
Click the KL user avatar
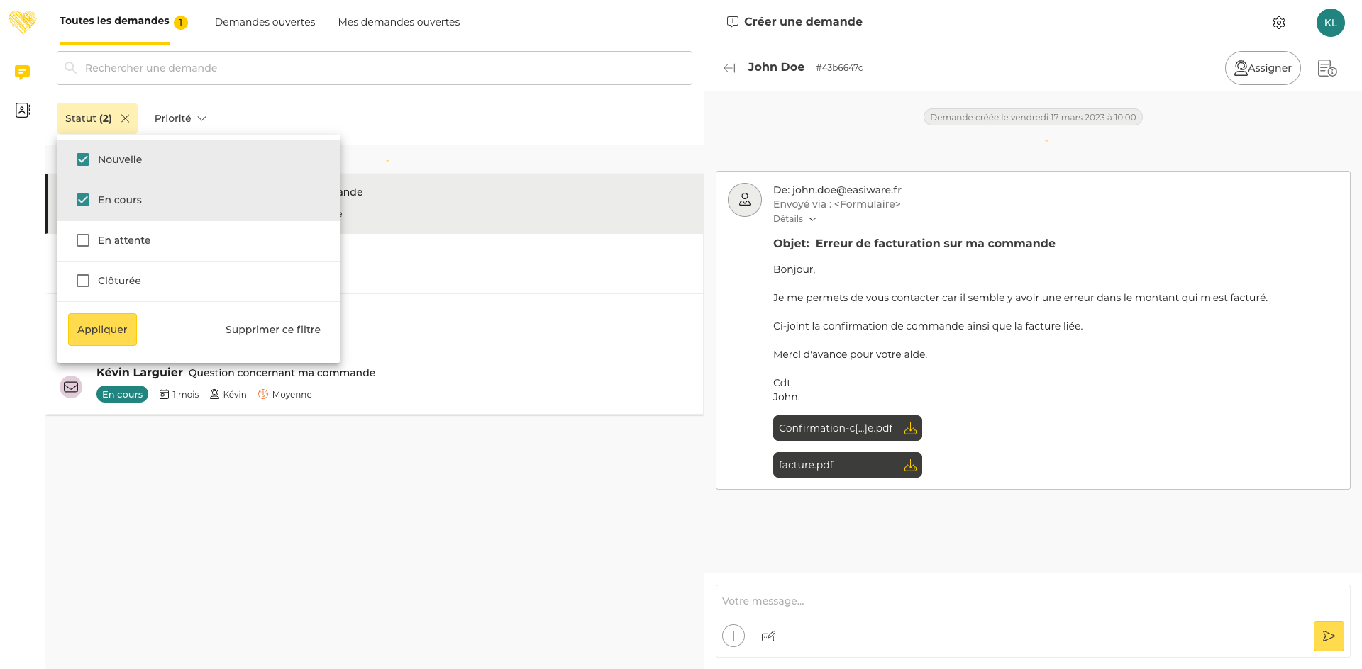tap(1330, 23)
